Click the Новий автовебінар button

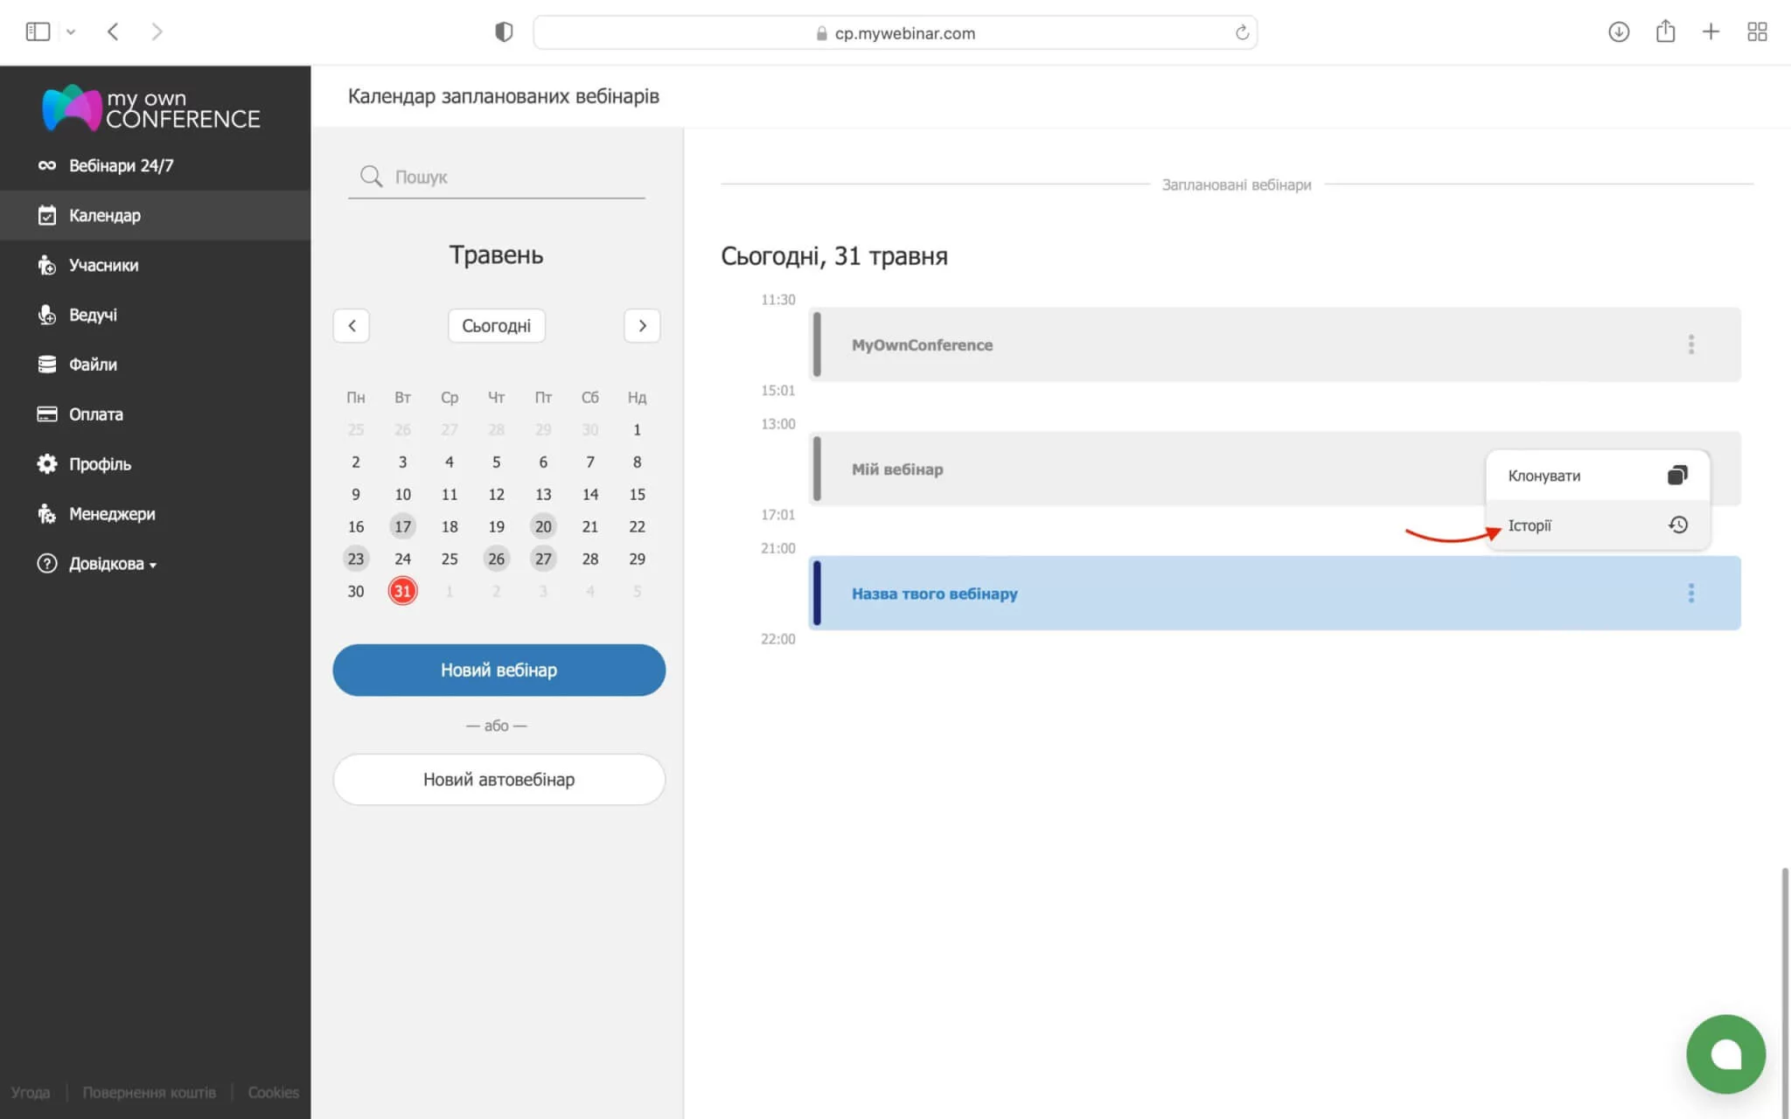(x=498, y=779)
